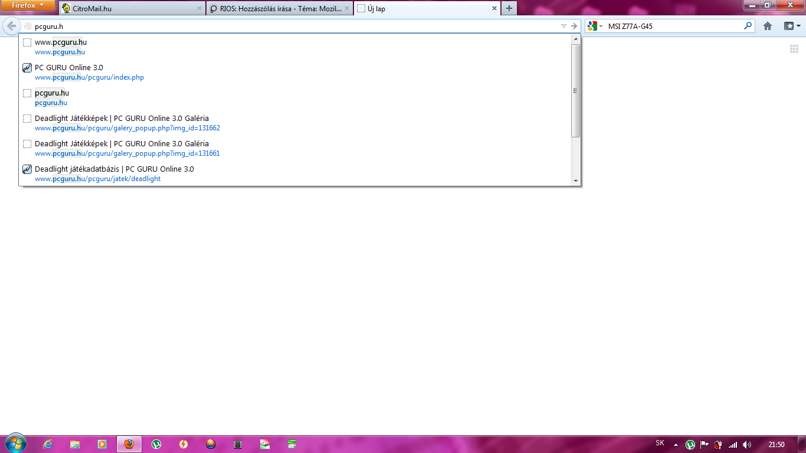This screenshot has height=453, width=806.
Task: Select the www.pcguru.hu suggestion
Action: point(295,47)
